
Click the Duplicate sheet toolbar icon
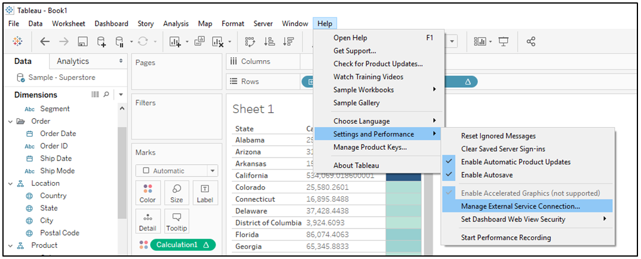point(198,42)
